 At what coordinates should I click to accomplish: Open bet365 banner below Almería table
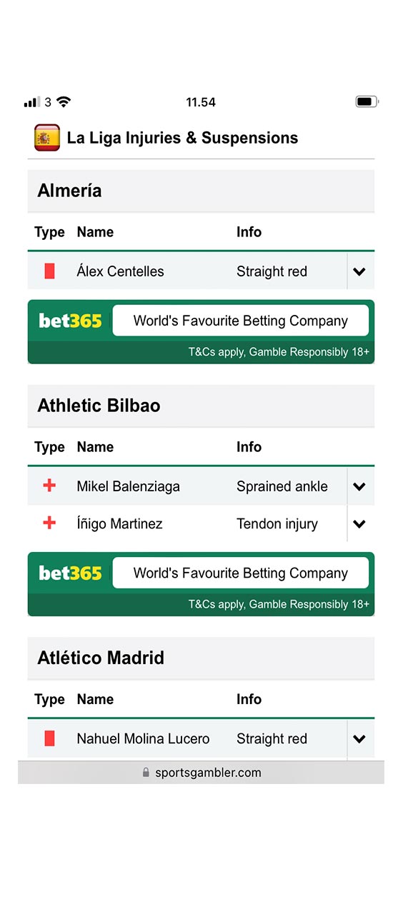pyautogui.click(x=201, y=331)
